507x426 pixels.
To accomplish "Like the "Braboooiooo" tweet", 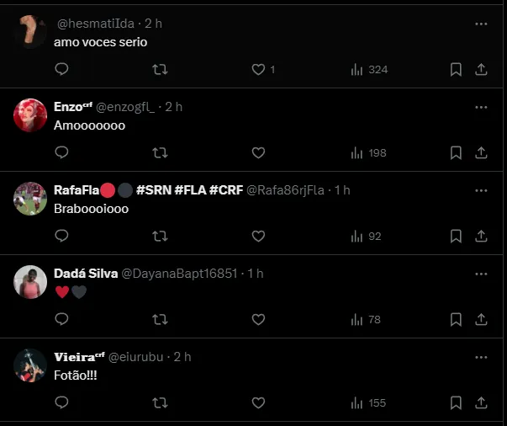I will (258, 236).
